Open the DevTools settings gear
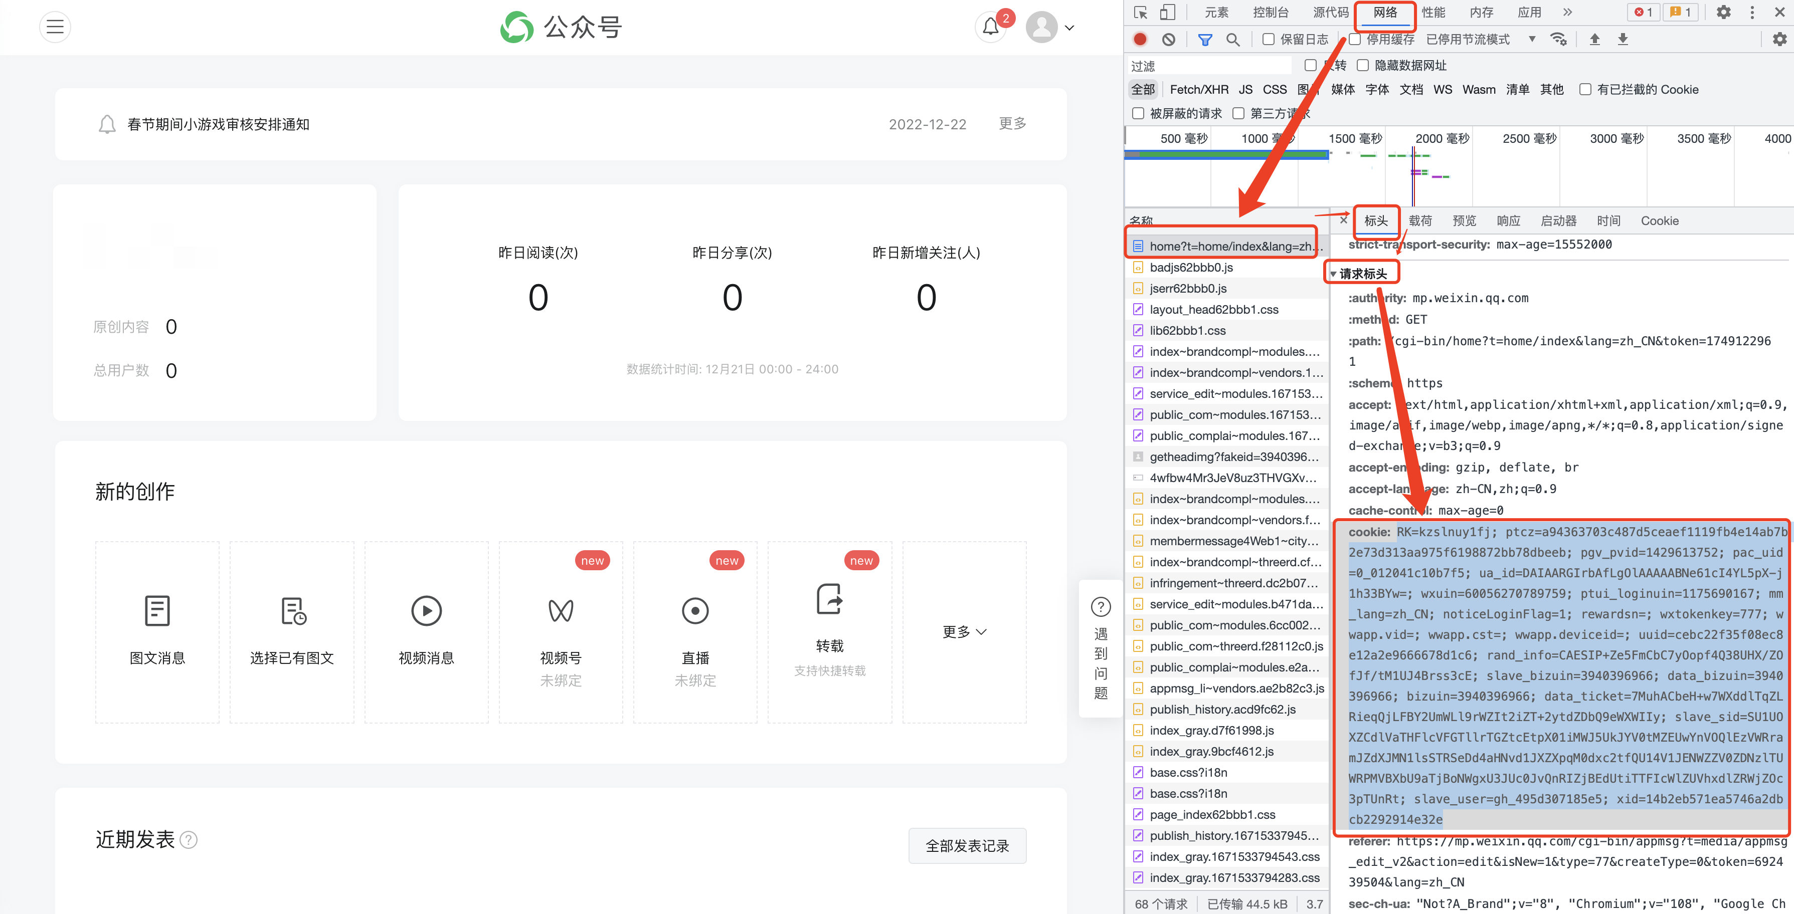Viewport: 1794px width, 914px height. 1723,12
